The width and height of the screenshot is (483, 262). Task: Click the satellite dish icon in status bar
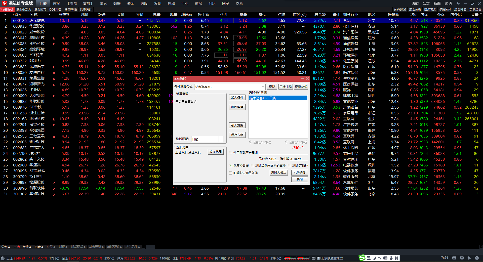tap(469, 258)
